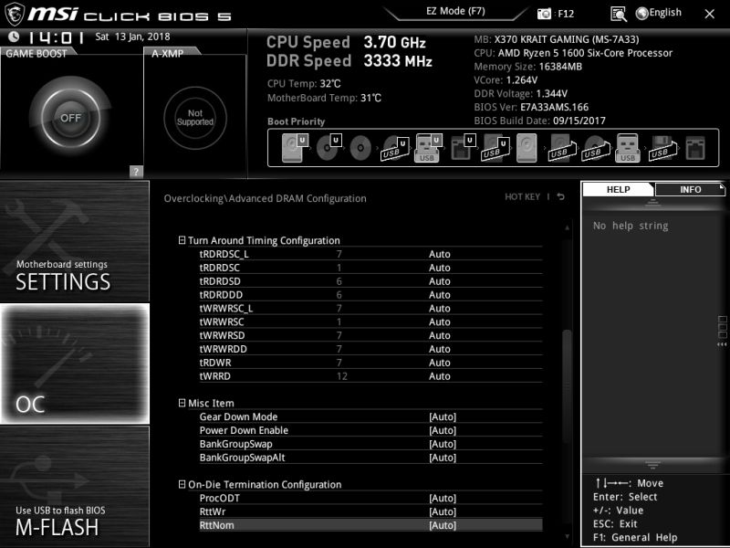Edit the tWRRD Auto value field

(x=439, y=375)
